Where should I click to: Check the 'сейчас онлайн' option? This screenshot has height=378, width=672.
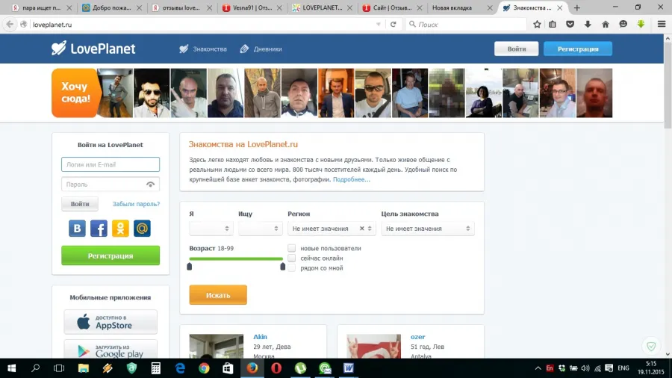(291, 258)
